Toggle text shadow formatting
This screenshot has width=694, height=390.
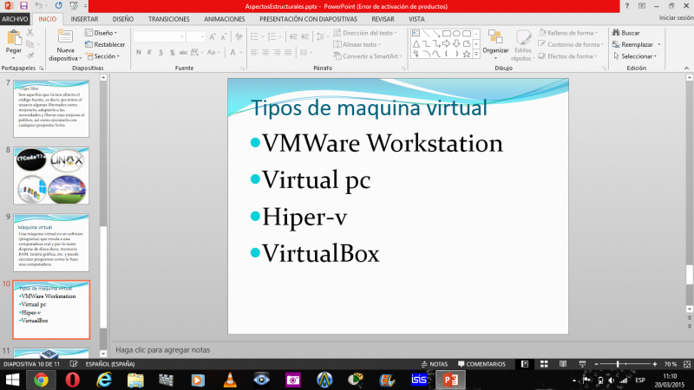[x=172, y=52]
